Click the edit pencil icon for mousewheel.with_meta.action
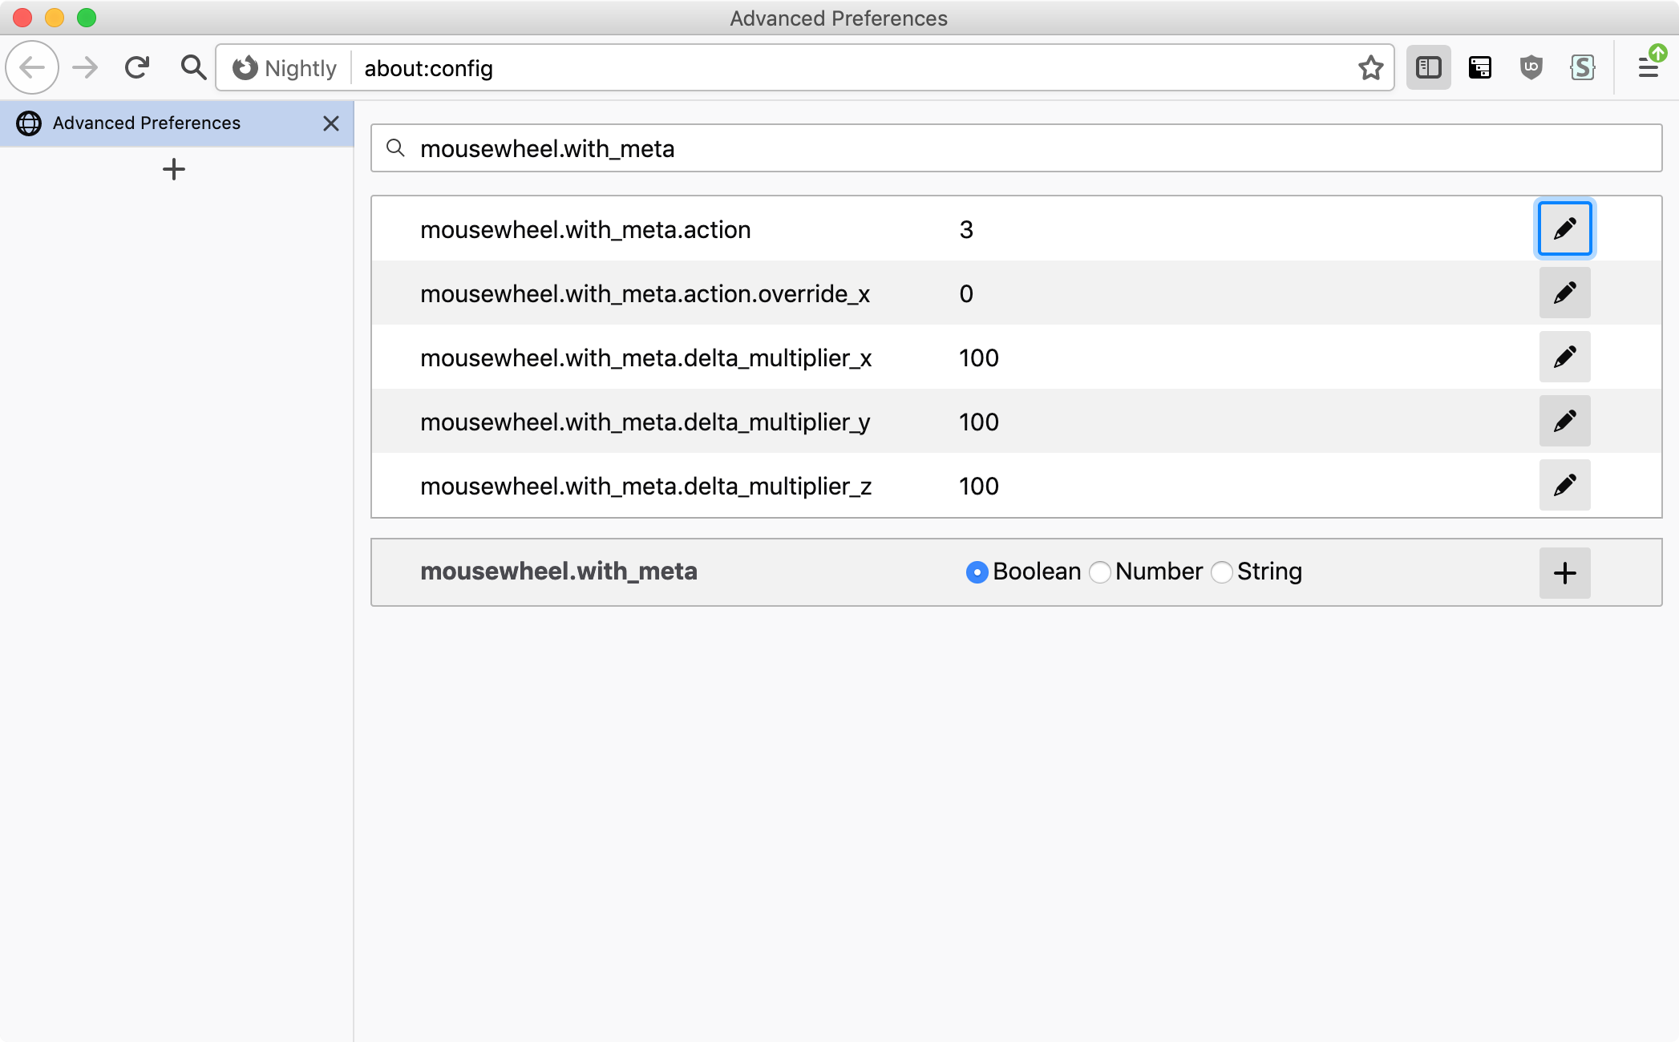Screen dimensions: 1679x1042 1565,229
